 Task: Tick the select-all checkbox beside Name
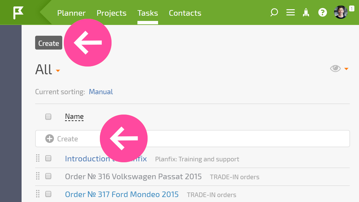pyautogui.click(x=48, y=117)
